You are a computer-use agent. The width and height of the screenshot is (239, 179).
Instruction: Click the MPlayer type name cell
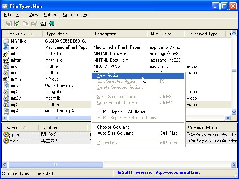pyautogui.click(x=53, y=79)
